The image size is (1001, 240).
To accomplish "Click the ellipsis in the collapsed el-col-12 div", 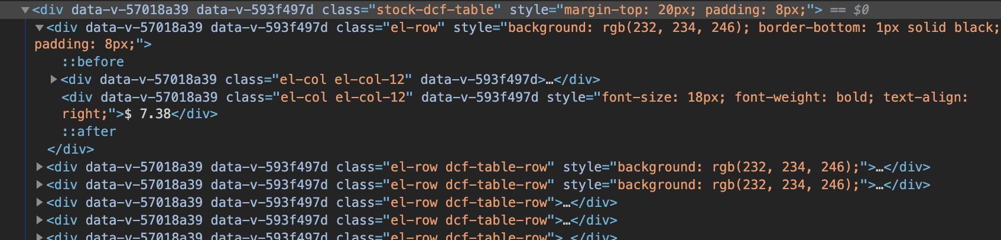I will [x=550, y=80].
